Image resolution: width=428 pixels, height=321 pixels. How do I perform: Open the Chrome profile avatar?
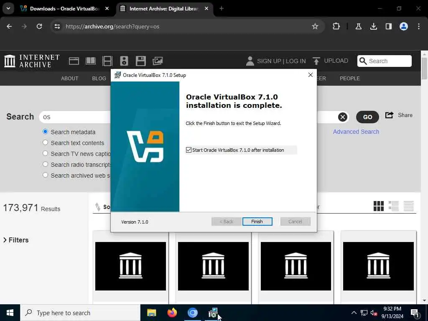pyautogui.click(x=404, y=26)
